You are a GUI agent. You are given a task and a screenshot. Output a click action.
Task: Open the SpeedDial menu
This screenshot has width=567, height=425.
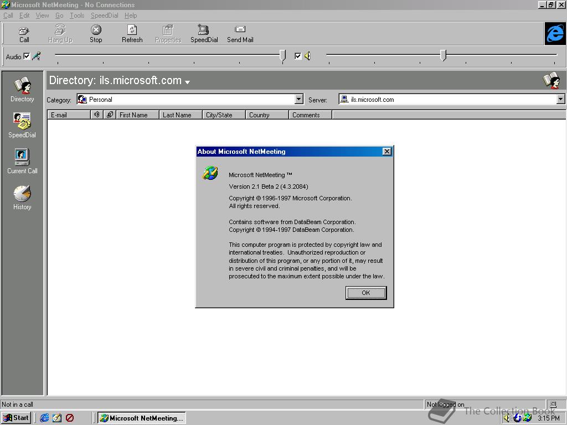(x=105, y=15)
